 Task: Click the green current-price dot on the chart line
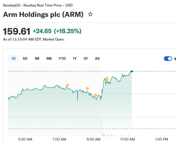[132, 71]
